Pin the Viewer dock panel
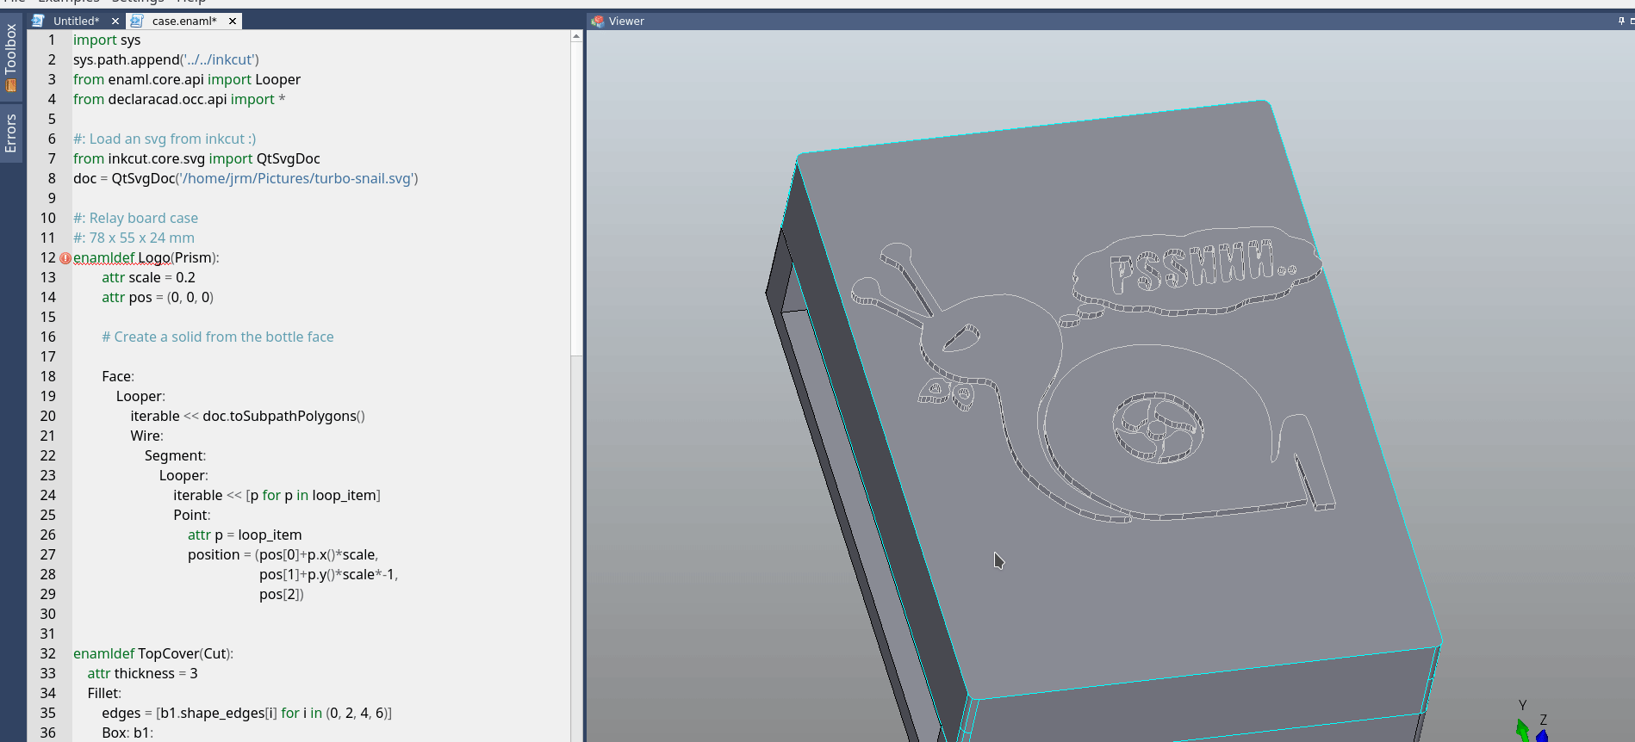 (1621, 21)
